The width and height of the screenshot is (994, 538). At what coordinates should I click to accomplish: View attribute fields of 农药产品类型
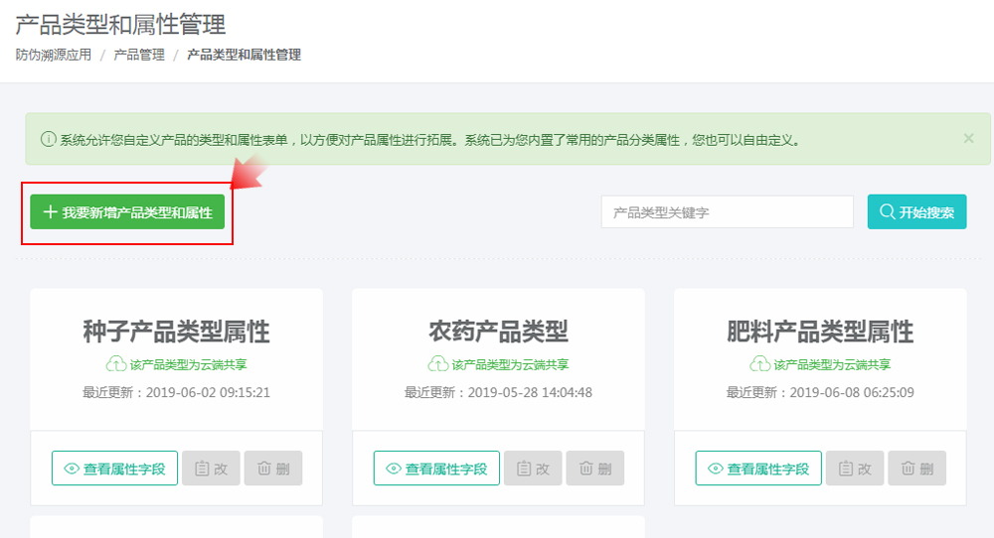point(436,469)
